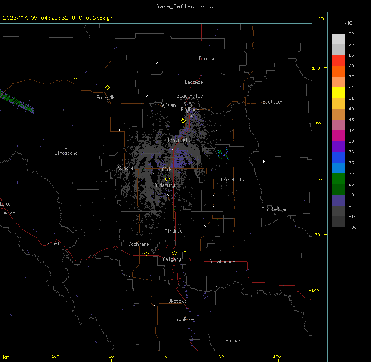Select the Sylvan label
Screen dimensions: 371x362
coord(168,105)
